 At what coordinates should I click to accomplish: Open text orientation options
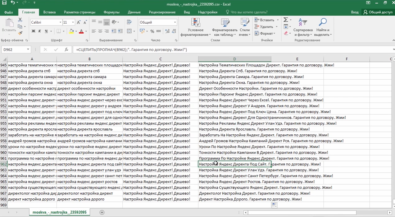[x=115, y=22]
